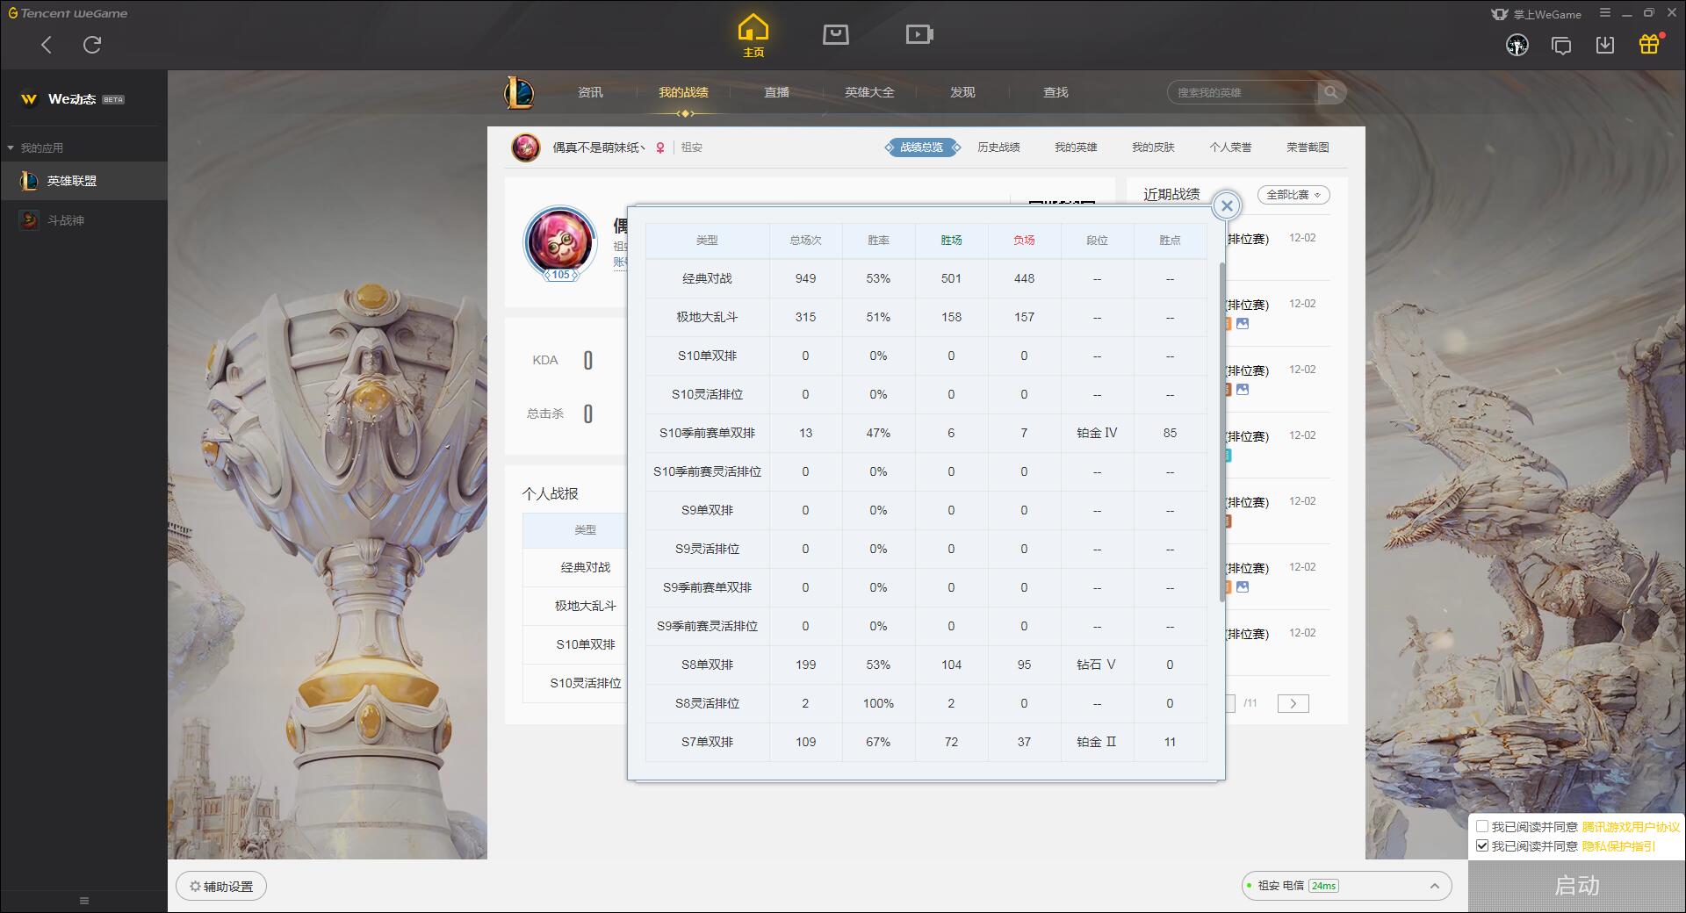Click the 胜场 column header

point(951,240)
